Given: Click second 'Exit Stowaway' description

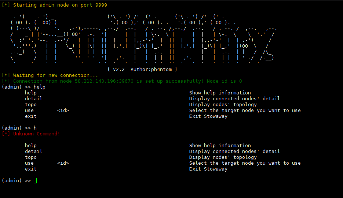Looking at the screenshot, I should (208, 169).
